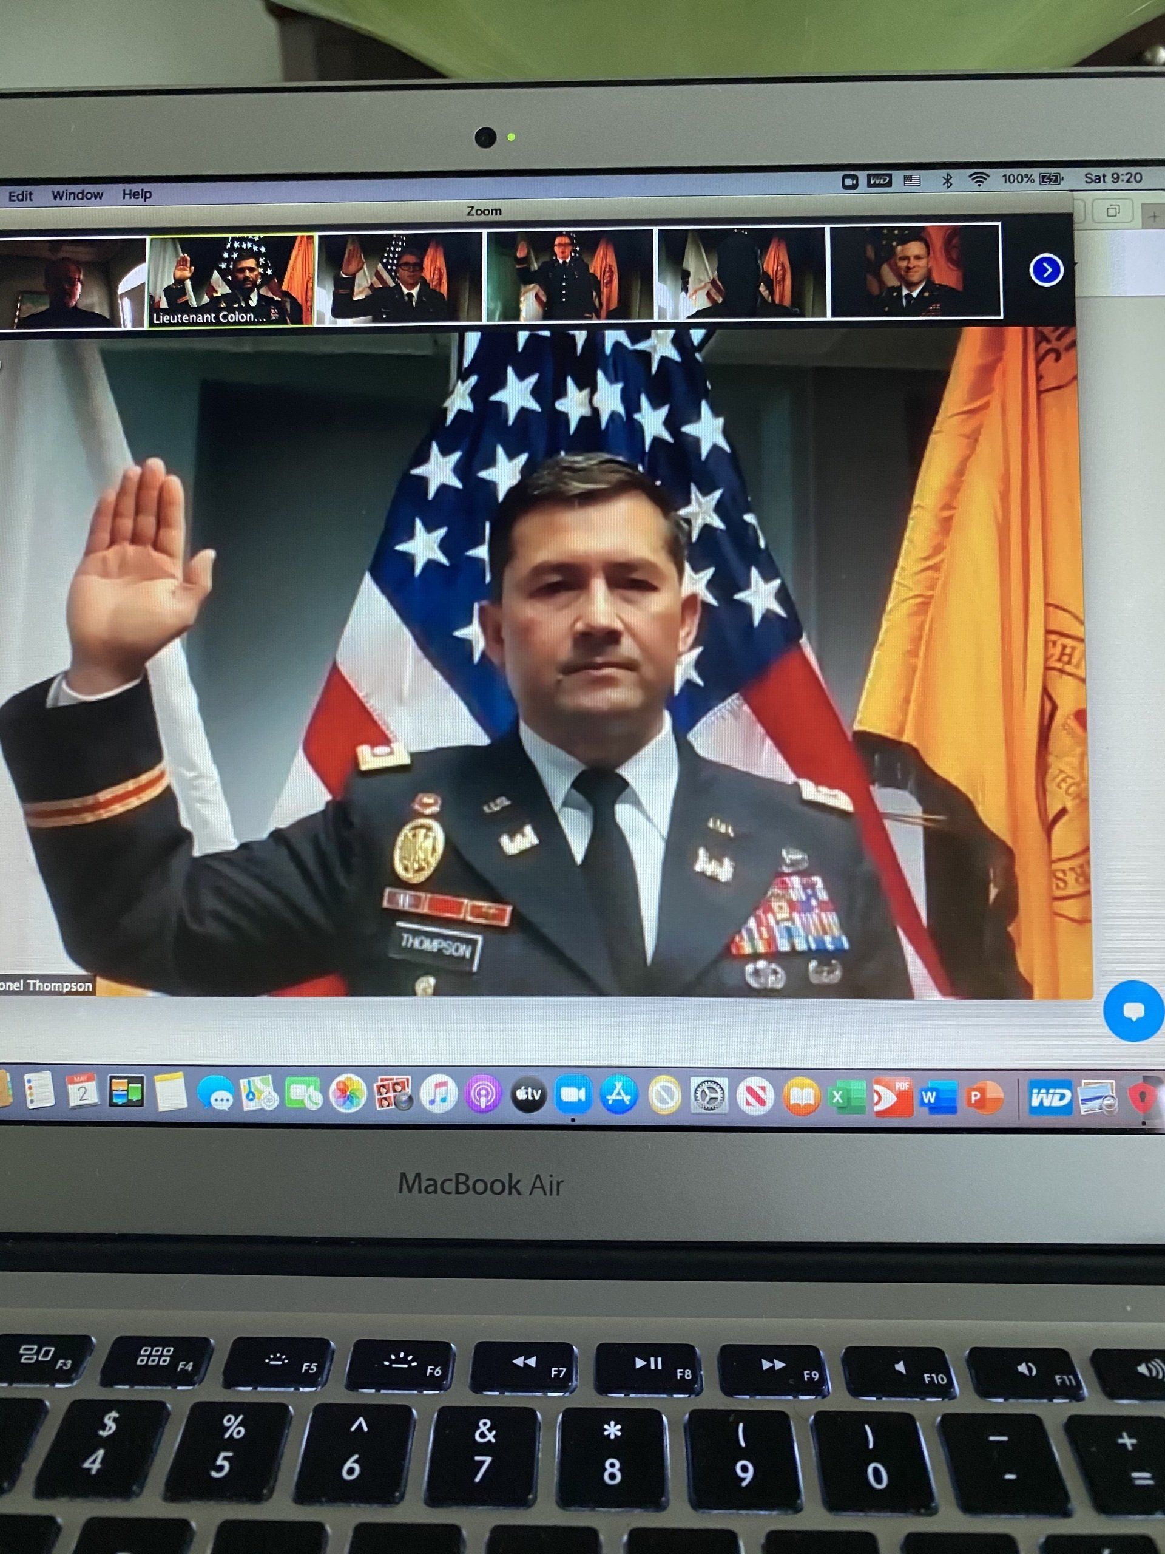Viewport: 1165px width, 1554px height.
Task: Open the blue chat bubble button
Action: click(x=1133, y=1011)
